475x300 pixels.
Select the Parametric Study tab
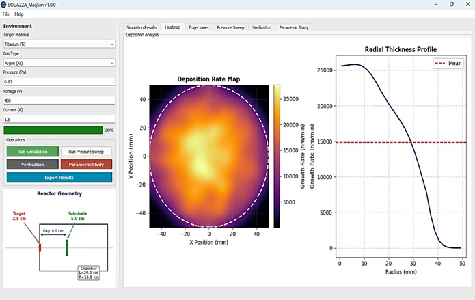click(x=293, y=27)
